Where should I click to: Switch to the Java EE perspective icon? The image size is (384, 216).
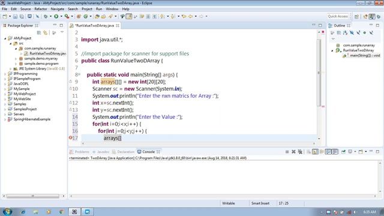click(x=365, y=16)
